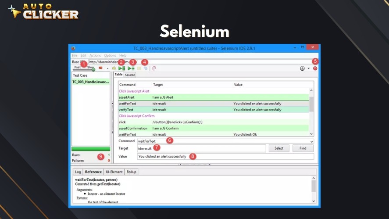
Task: Select the assertAlert command row
Action: [214, 97]
